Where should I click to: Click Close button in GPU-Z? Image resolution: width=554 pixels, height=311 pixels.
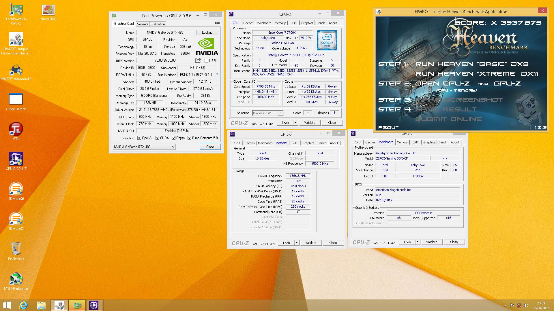(x=210, y=147)
